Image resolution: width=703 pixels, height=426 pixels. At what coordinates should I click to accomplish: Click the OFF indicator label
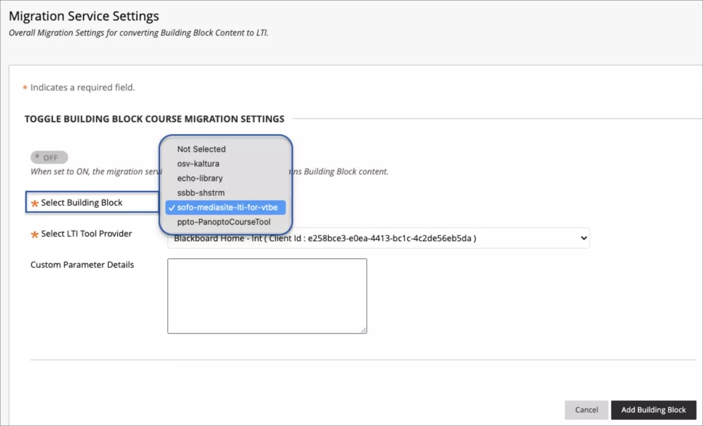53,157
